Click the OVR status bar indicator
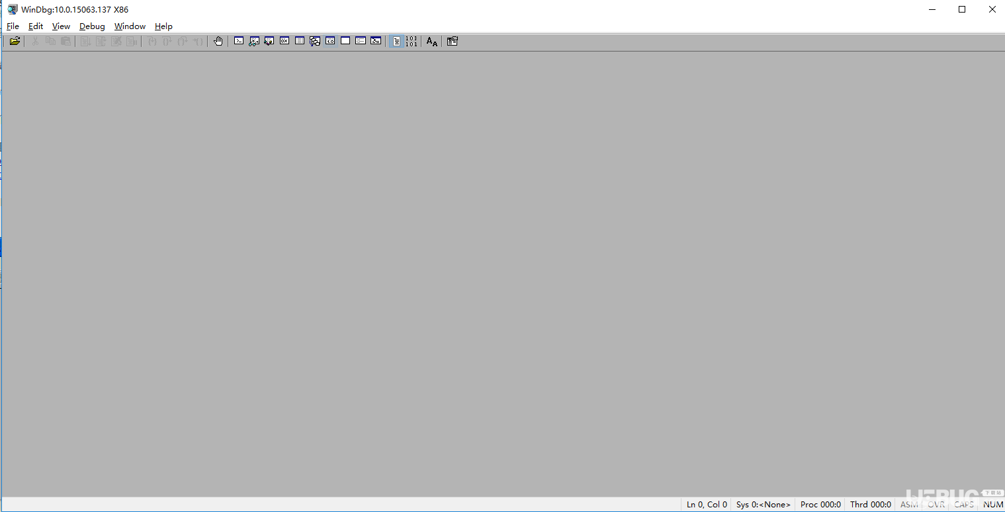The width and height of the screenshot is (1005, 512). pos(936,505)
